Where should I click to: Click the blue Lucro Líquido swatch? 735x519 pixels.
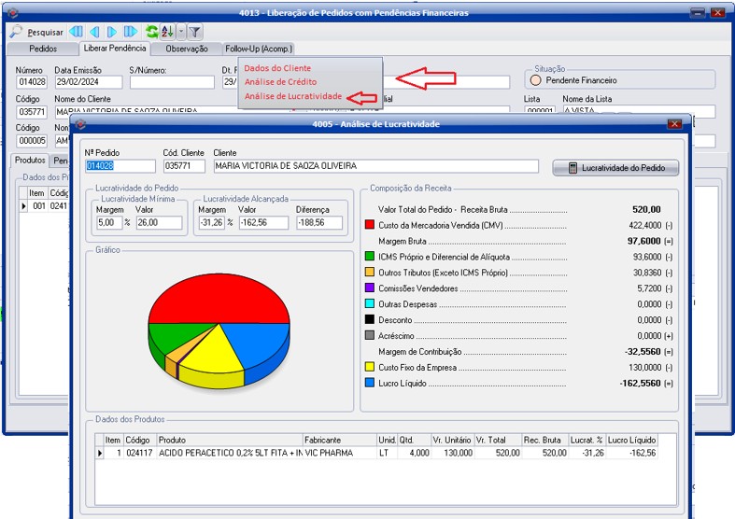tap(370, 383)
